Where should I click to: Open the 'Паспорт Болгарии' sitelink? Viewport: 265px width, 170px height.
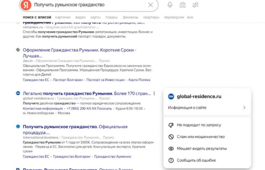(68, 80)
